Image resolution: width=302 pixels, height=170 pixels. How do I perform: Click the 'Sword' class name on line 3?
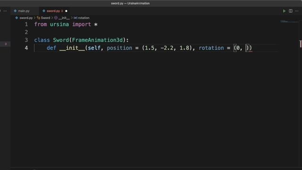click(61, 40)
